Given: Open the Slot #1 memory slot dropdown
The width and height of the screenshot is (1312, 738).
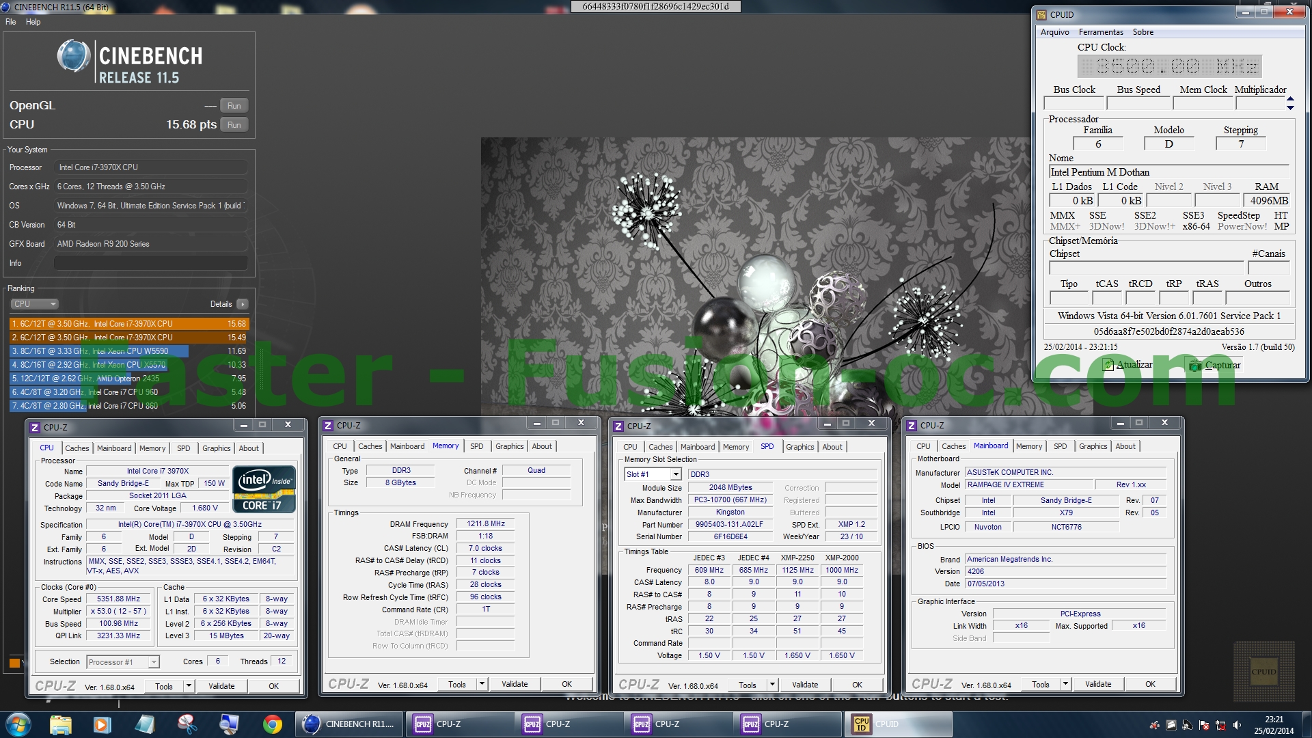Looking at the screenshot, I should tap(653, 474).
